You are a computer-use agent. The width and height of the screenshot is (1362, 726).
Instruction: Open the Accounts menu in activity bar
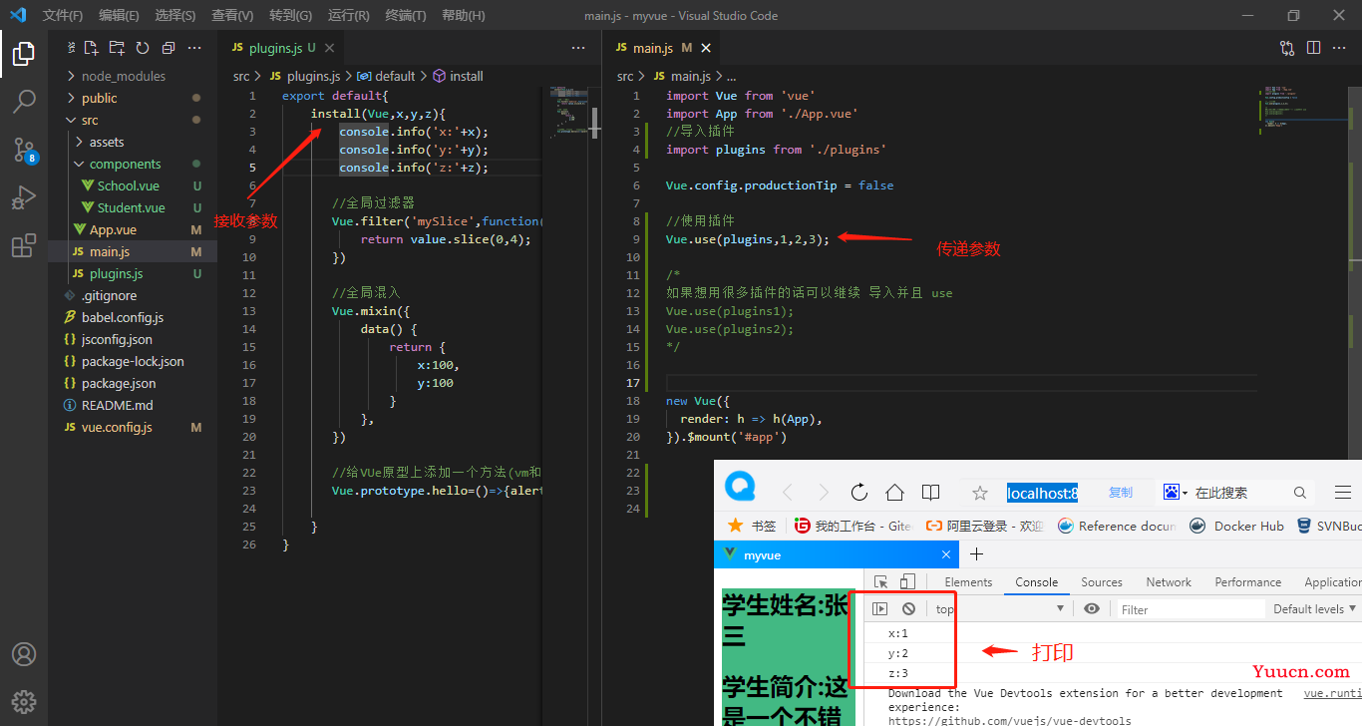24,654
